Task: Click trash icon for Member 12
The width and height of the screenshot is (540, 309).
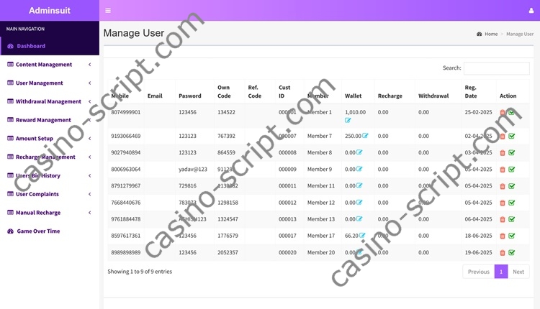Action: pos(503,203)
